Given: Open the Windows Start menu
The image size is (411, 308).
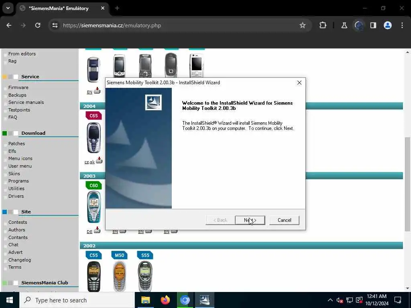Looking at the screenshot, I should [x=10, y=300].
